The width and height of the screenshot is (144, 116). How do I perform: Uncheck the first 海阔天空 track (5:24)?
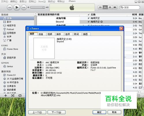click(x=89, y=18)
